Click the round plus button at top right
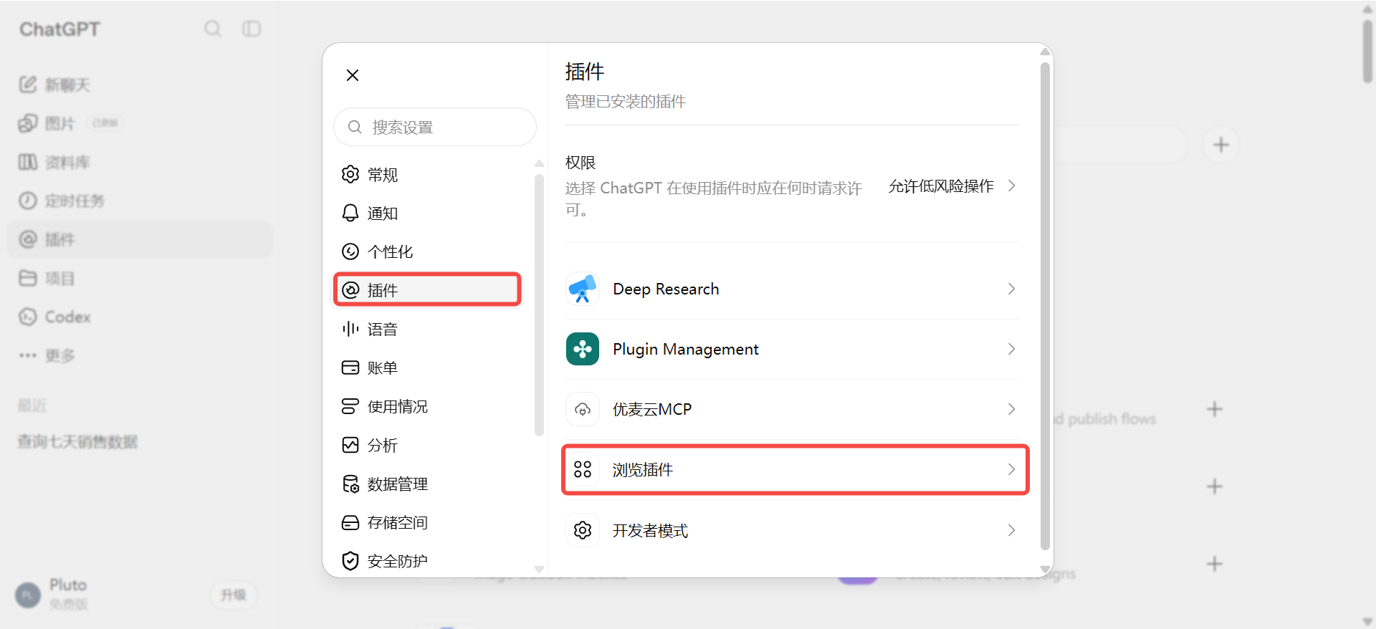The height and width of the screenshot is (629, 1376). (x=1221, y=145)
